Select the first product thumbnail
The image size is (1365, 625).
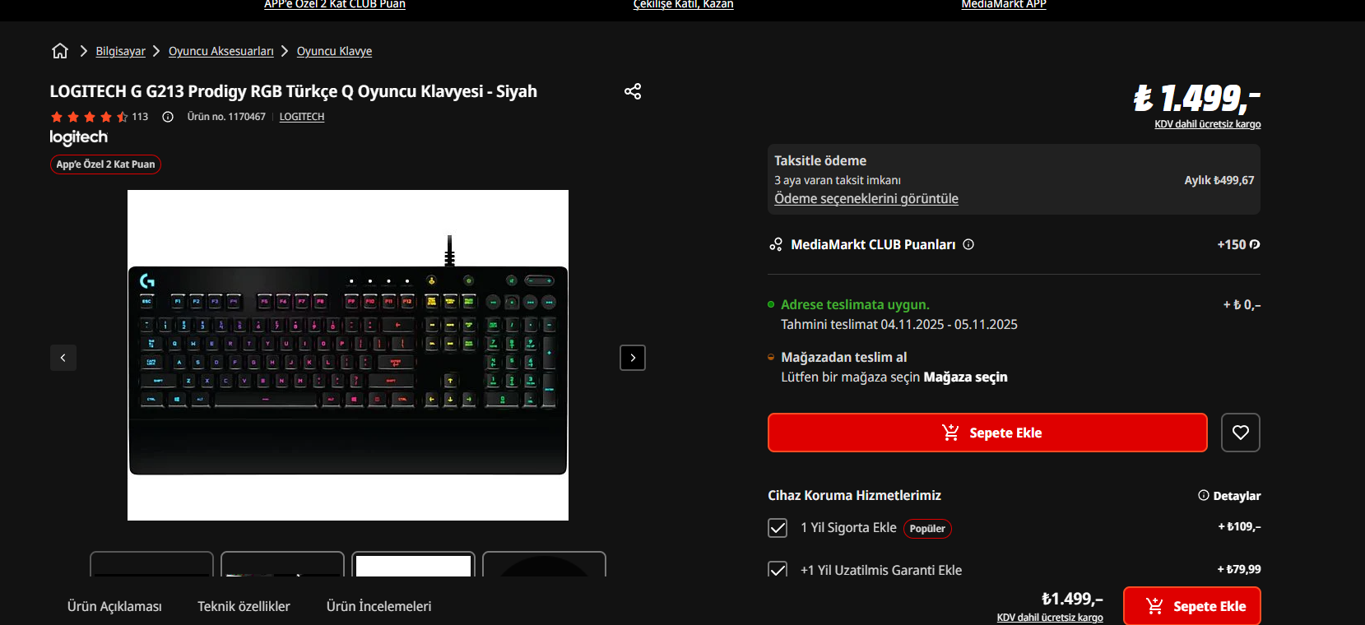pyautogui.click(x=151, y=563)
